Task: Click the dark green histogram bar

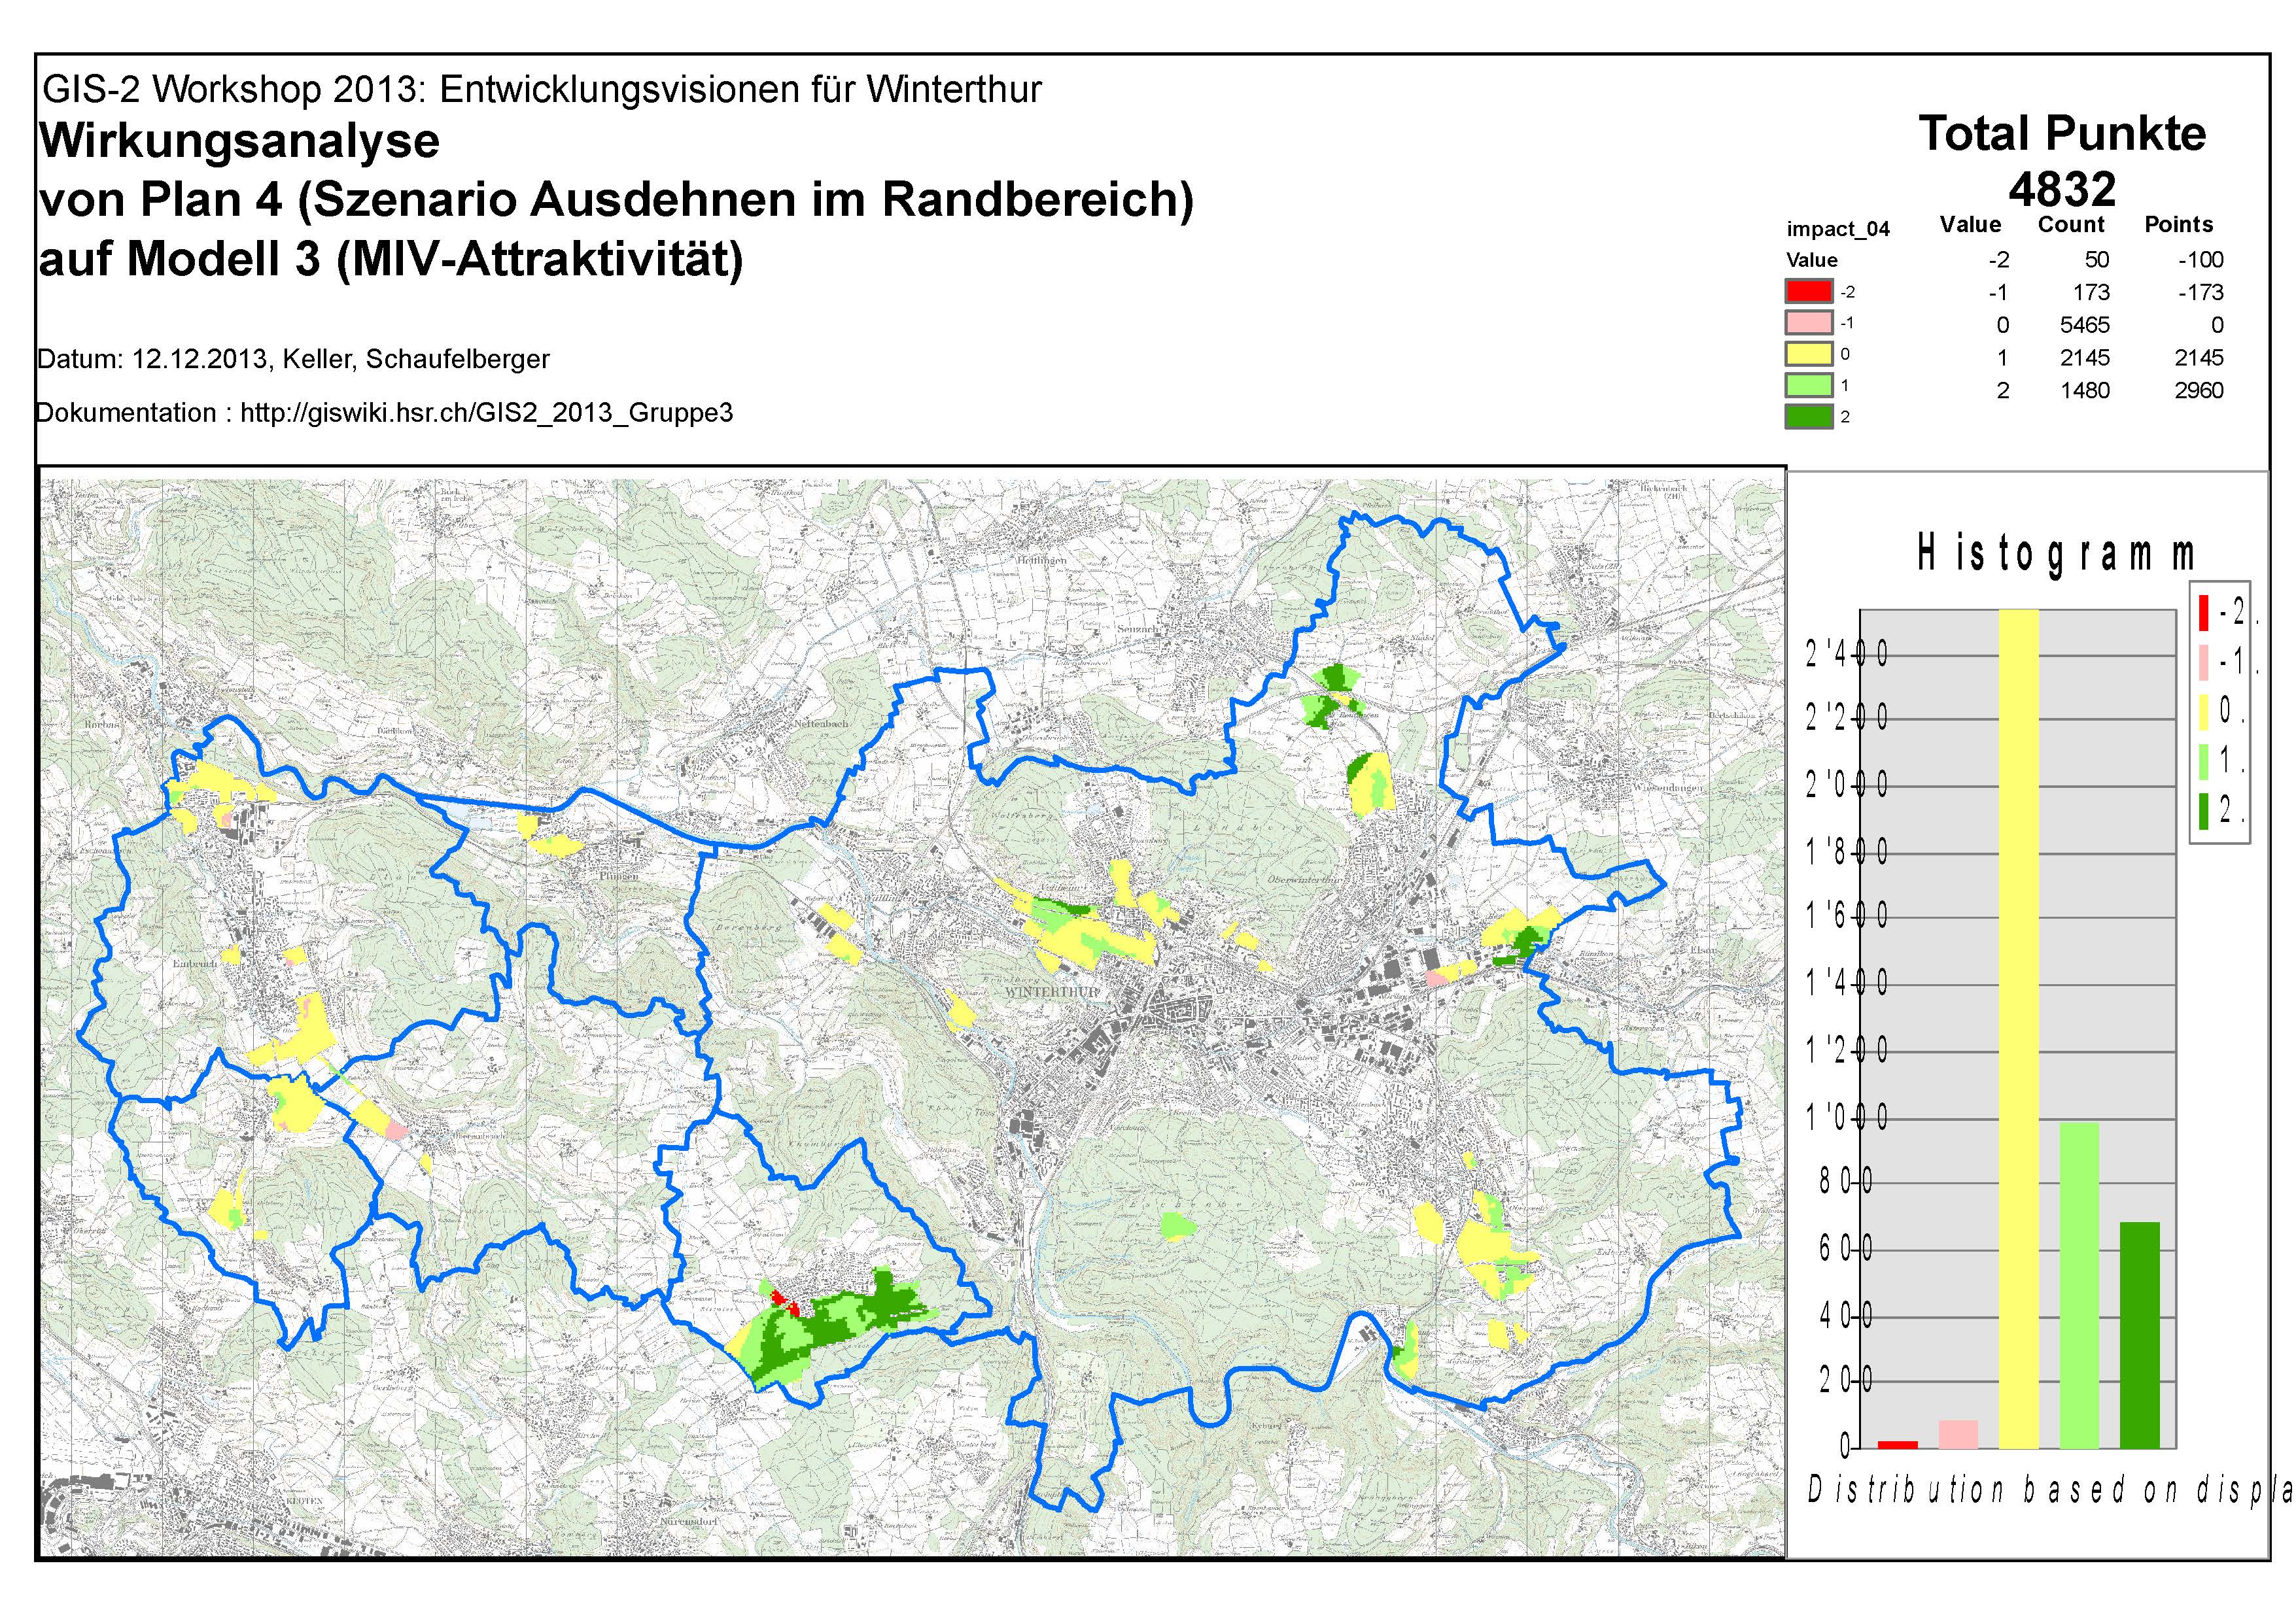Action: click(2139, 1335)
